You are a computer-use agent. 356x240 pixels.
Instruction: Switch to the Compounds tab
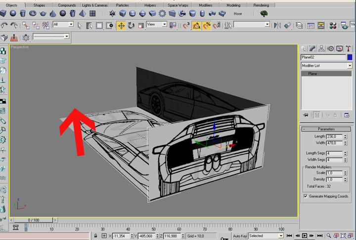click(67, 5)
